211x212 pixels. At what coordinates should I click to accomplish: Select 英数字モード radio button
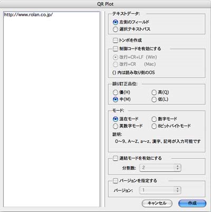click(x=116, y=126)
